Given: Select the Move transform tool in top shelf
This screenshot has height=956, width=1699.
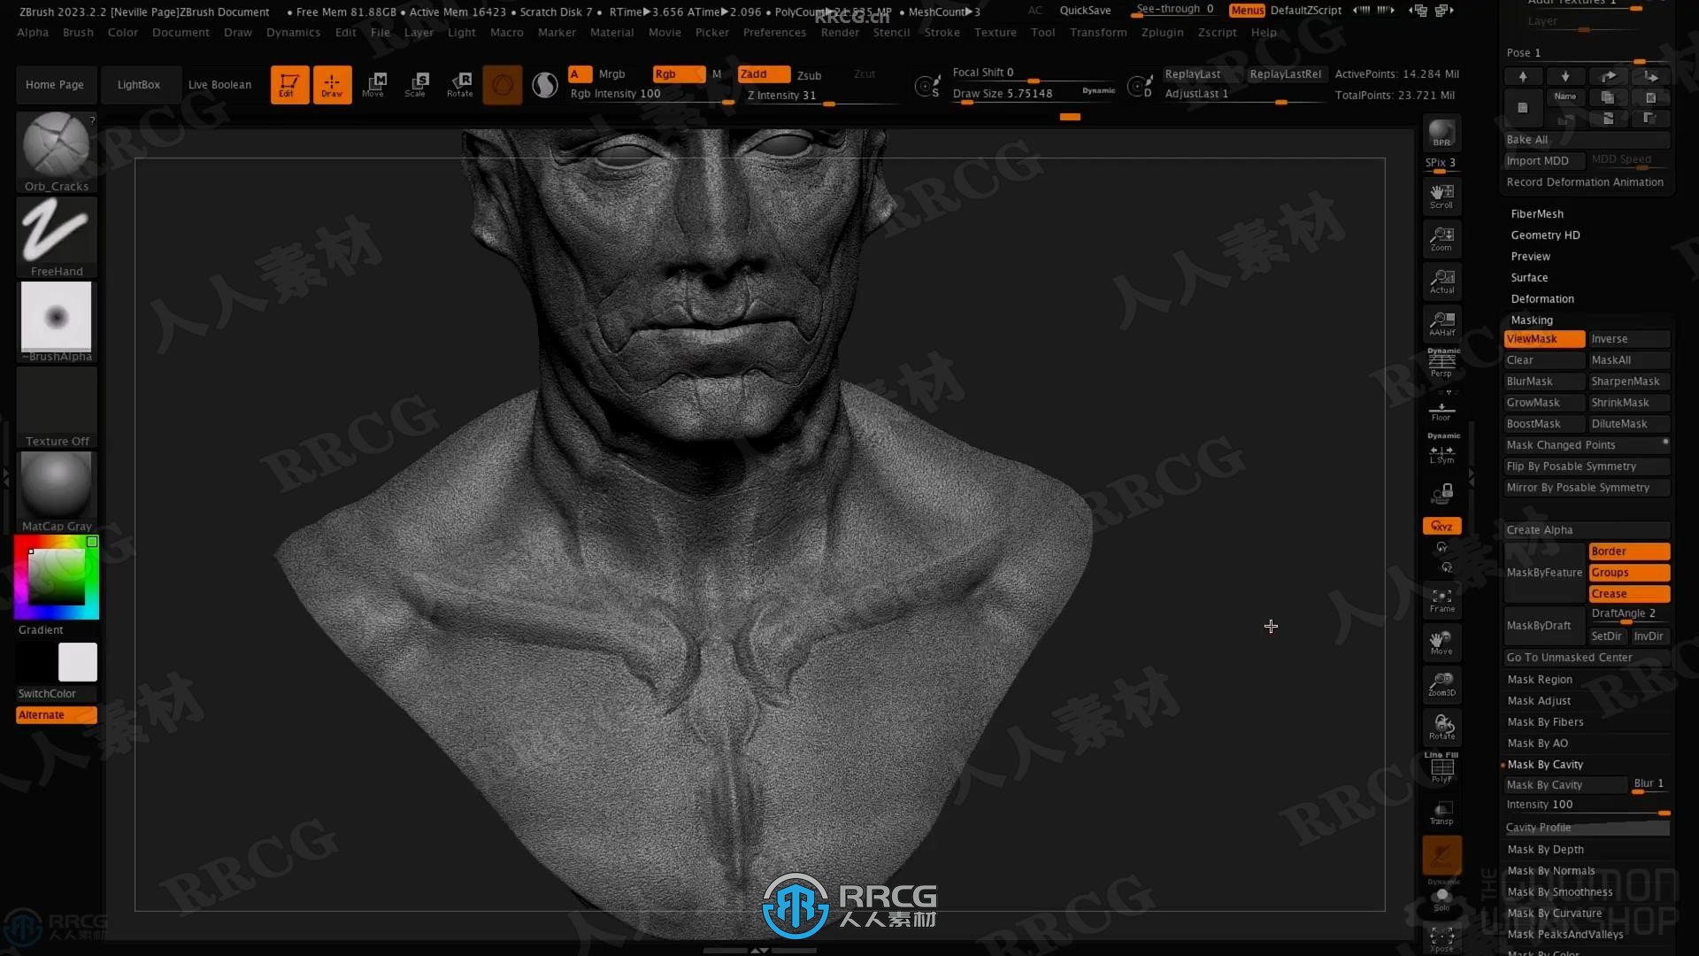Looking at the screenshot, I should pos(374,85).
